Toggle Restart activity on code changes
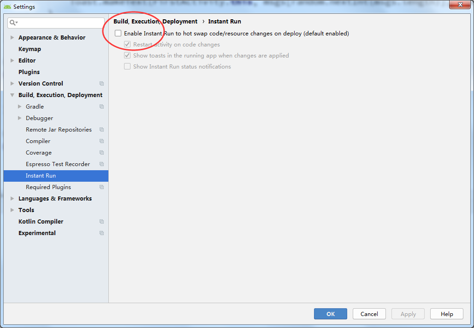The image size is (474, 328). 127,45
